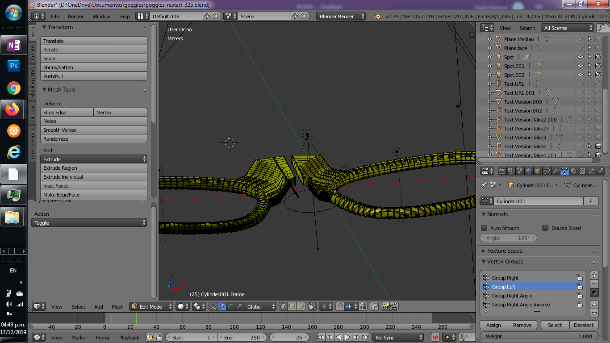Toggle visibility eye of Spot.001
610x343 pixels.
581,66
